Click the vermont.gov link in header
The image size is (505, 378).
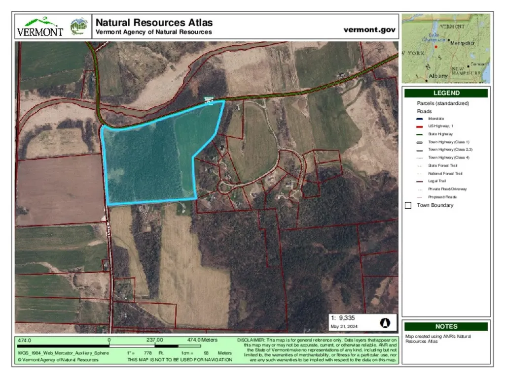point(369,30)
